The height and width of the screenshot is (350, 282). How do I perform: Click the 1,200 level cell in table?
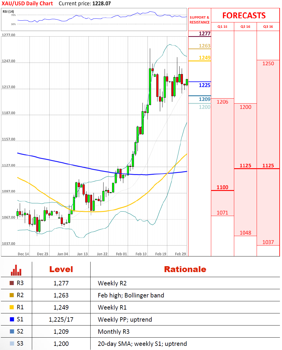(61, 344)
